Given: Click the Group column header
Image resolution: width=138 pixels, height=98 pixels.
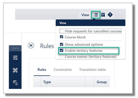Looking at the screenshot, I should 102,82.
